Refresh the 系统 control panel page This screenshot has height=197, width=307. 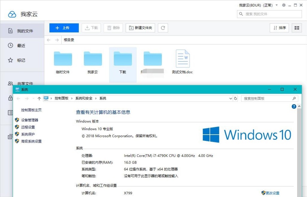[235, 98]
